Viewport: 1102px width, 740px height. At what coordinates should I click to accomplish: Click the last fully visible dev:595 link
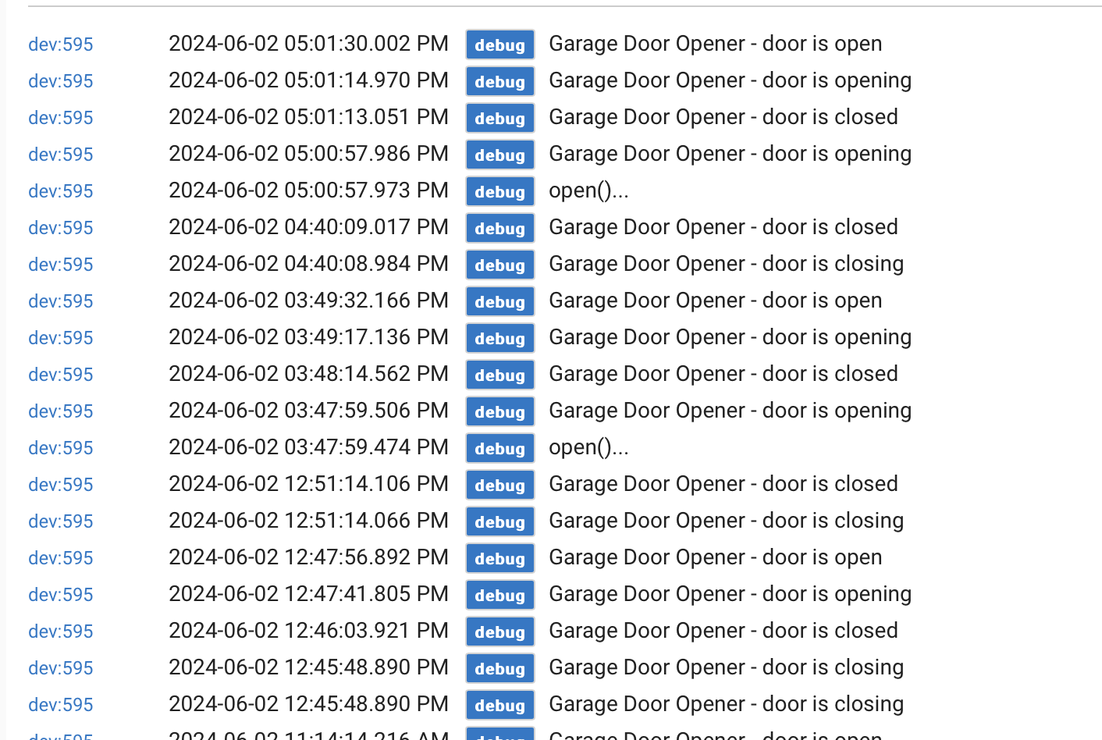tap(61, 705)
